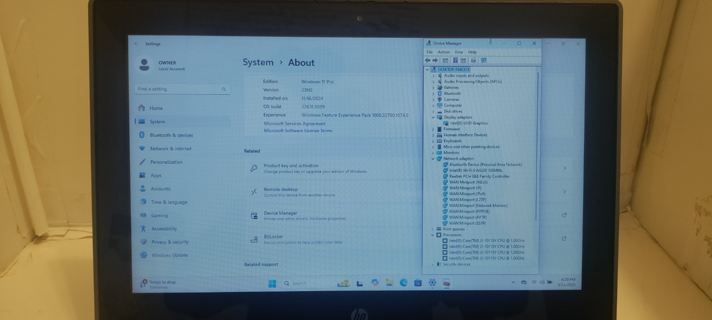
Task: Click System breadcrumb link
Action: pos(258,63)
